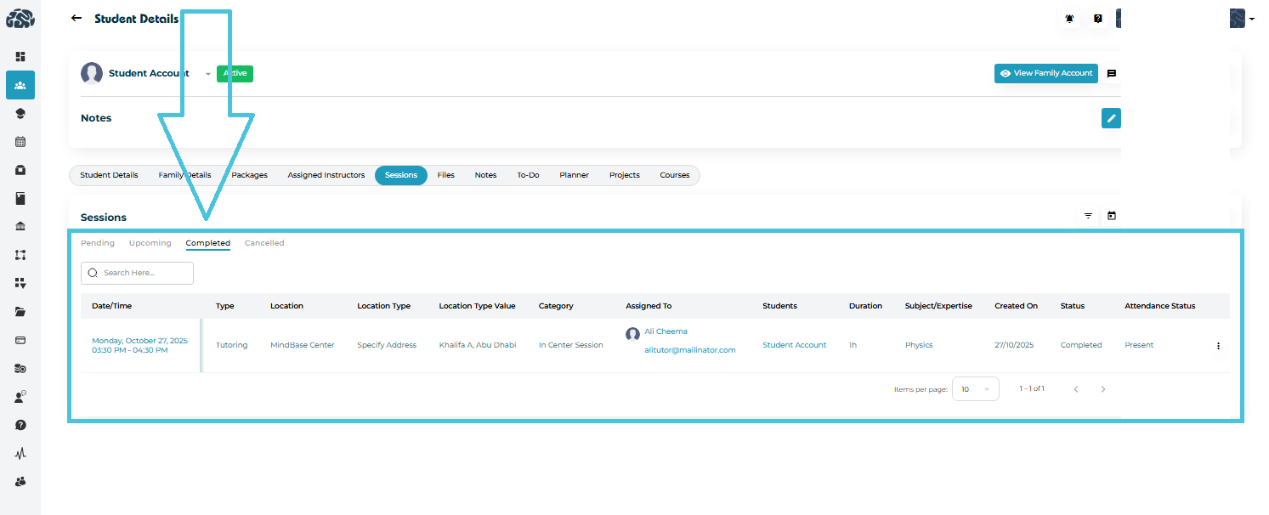Select the Upcoming sessions sub-tab
Viewport: 1269px width, 515px height.
click(x=150, y=243)
